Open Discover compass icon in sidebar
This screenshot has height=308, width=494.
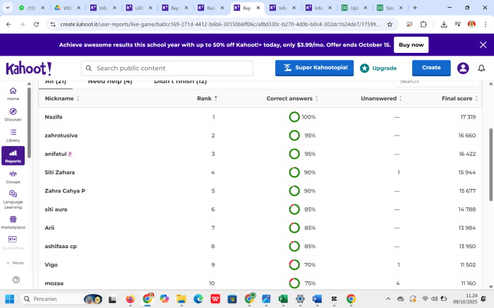coord(13,114)
